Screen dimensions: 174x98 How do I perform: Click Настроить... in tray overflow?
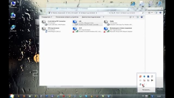(x=146, y=90)
